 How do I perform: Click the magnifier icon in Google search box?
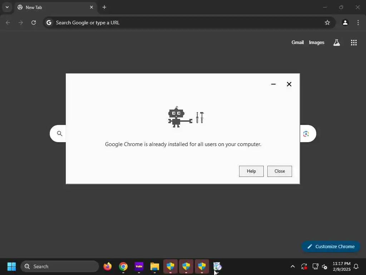(60, 134)
